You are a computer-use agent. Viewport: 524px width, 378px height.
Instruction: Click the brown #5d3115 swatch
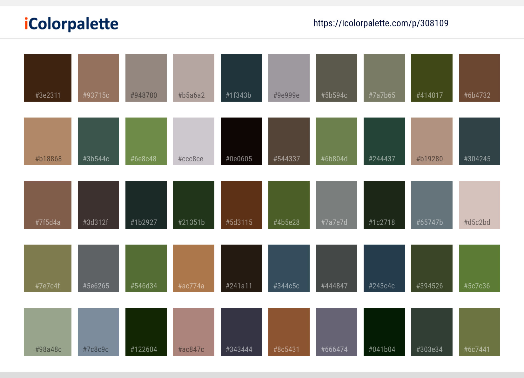[241, 205]
